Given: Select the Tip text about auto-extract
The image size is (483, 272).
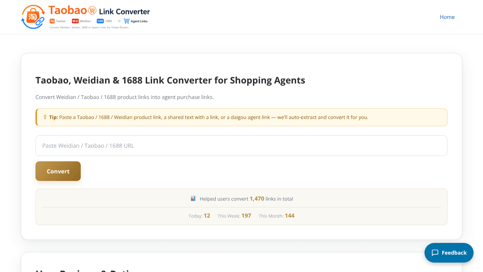Looking at the screenshot, I should coord(209,117).
